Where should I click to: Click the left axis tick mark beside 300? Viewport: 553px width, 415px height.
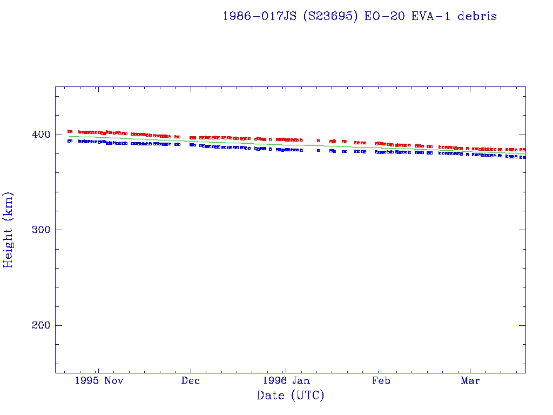58,230
